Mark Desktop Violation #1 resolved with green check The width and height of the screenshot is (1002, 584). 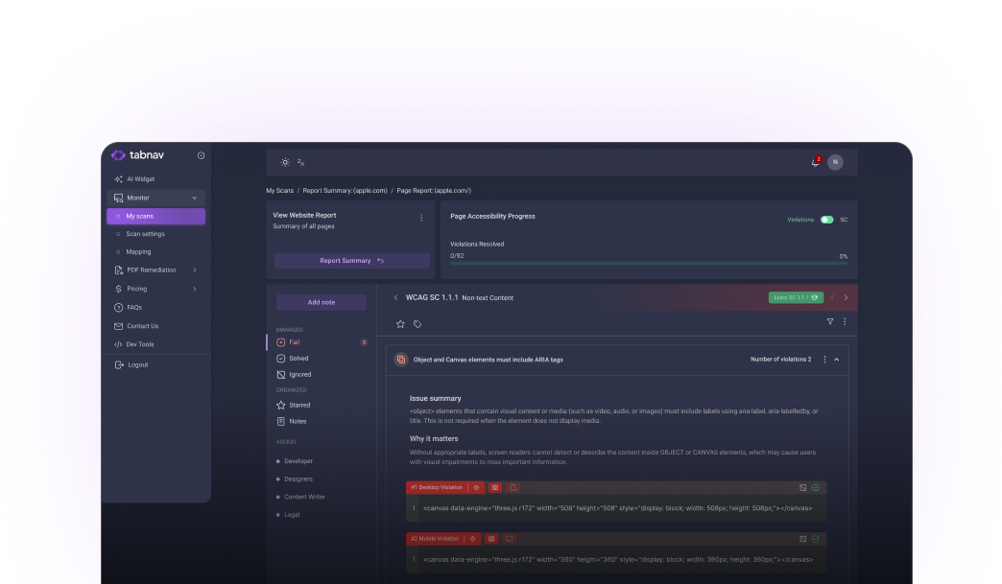(816, 487)
